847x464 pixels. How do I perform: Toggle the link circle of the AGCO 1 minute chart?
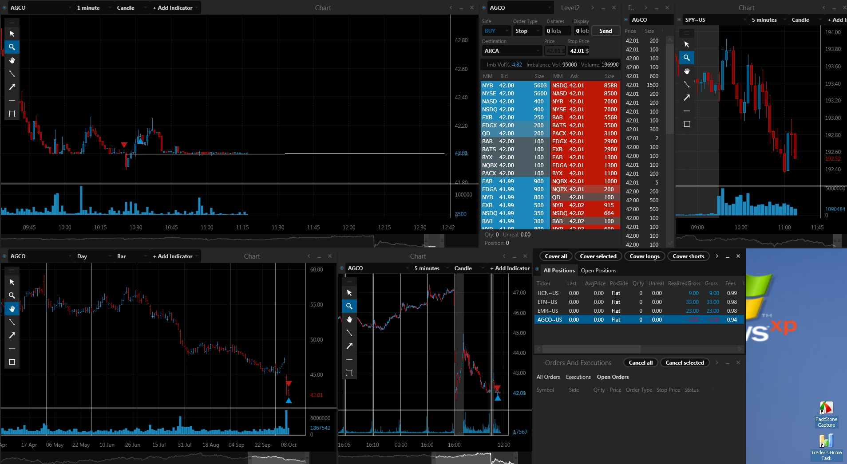click(x=5, y=8)
